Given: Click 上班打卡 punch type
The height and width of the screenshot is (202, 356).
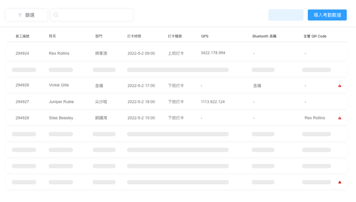Looking at the screenshot, I should (x=176, y=53).
